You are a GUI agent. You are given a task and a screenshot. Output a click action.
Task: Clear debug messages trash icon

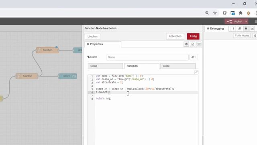click(x=255, y=35)
